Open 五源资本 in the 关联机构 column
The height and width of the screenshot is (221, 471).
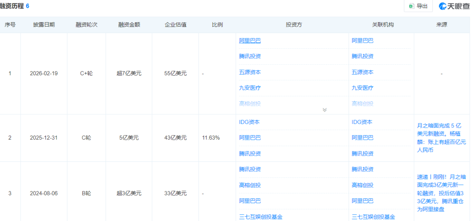coord(362,72)
